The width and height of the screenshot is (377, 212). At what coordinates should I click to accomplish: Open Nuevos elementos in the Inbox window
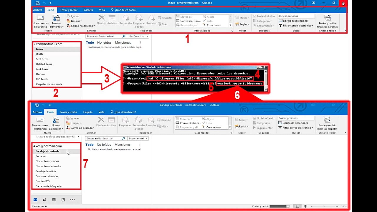point(57,21)
